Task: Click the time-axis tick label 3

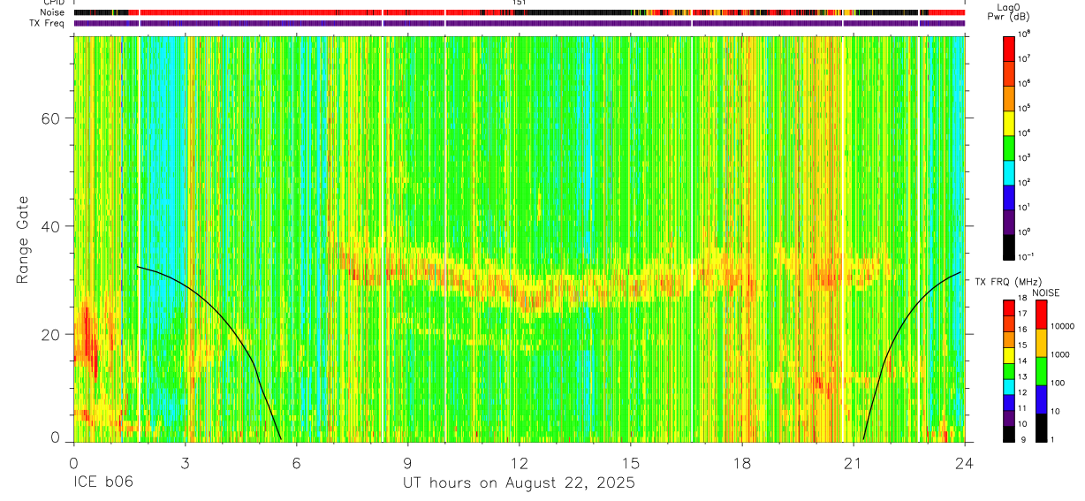Action: coord(186,462)
